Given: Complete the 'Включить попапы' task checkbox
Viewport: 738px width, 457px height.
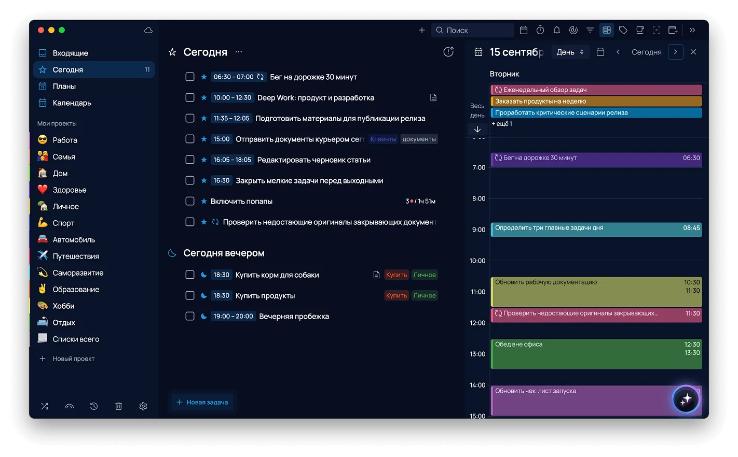Looking at the screenshot, I should coord(190,201).
